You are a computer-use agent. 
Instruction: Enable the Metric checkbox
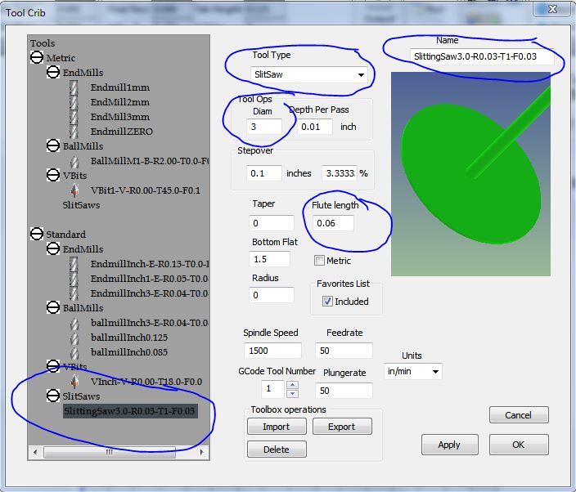point(320,261)
